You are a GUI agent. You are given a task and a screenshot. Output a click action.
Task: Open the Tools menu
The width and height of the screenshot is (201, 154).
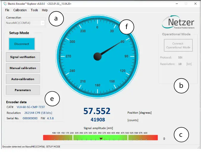click(x=34, y=10)
